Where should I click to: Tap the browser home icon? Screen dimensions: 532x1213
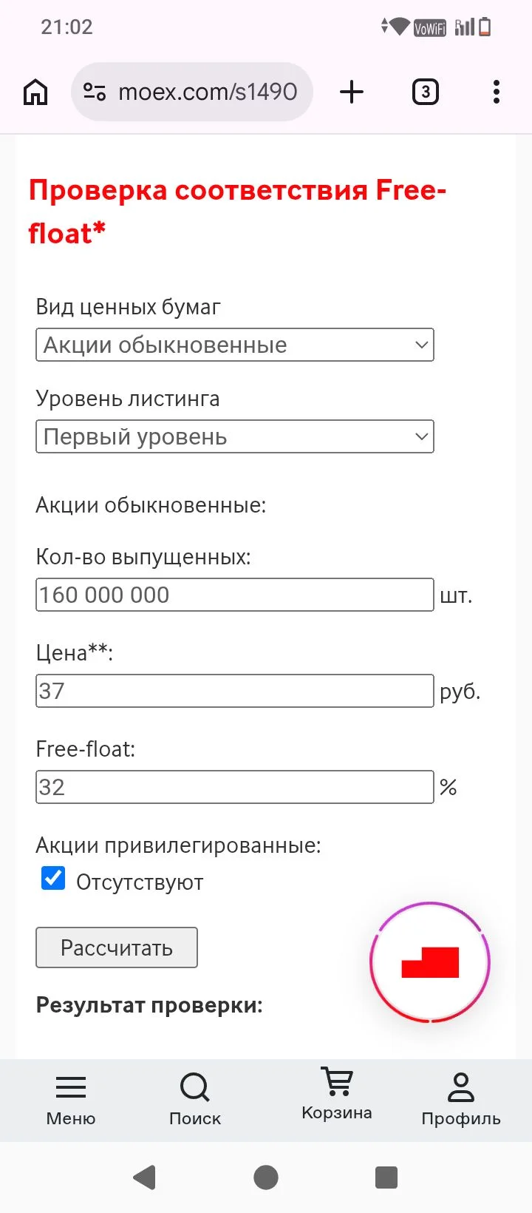tap(35, 92)
